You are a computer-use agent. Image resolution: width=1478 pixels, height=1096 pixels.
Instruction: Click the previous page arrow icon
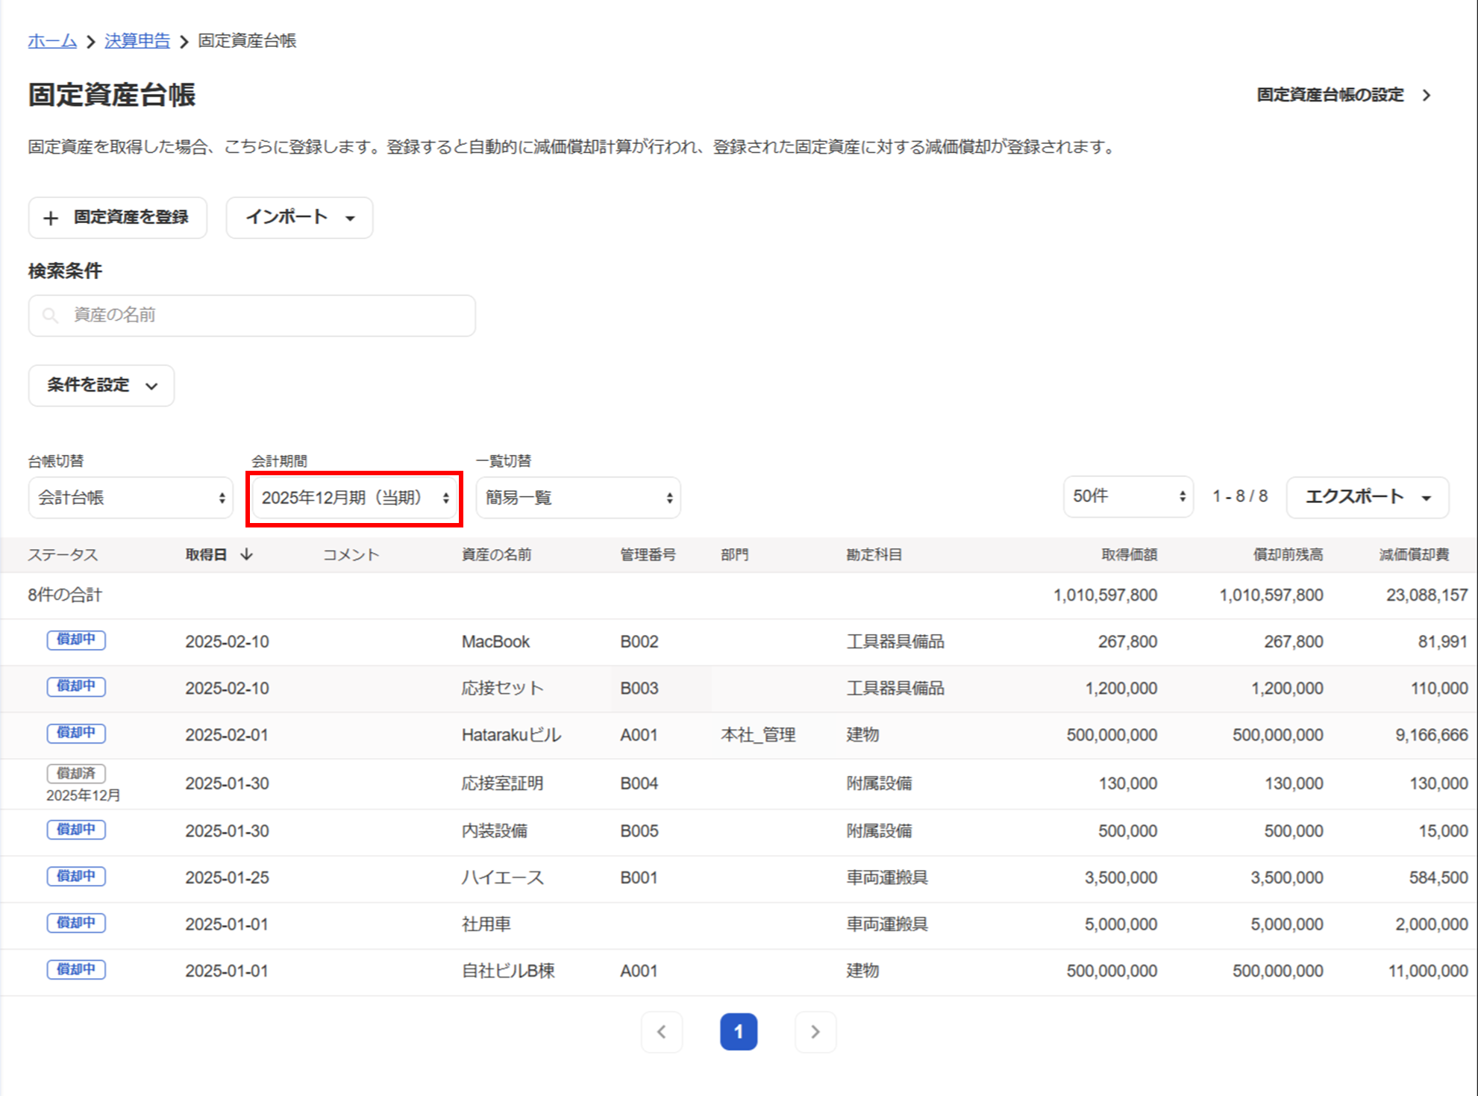pos(662,1032)
